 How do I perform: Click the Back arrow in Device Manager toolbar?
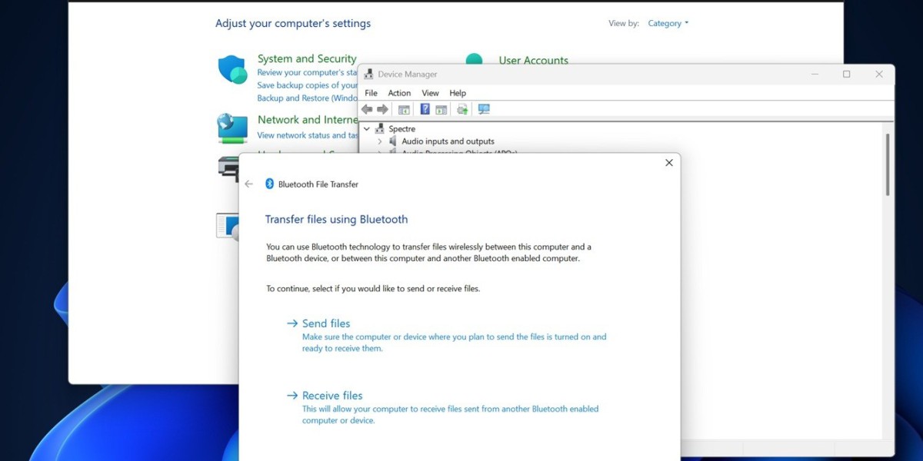(x=367, y=109)
